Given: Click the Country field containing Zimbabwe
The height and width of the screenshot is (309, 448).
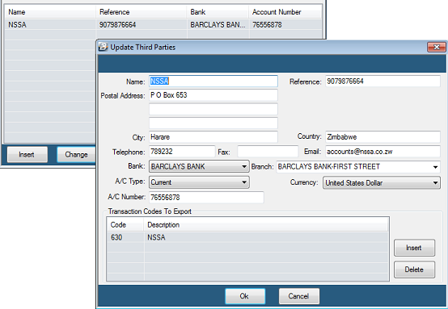Looking at the screenshot, I should (x=382, y=137).
